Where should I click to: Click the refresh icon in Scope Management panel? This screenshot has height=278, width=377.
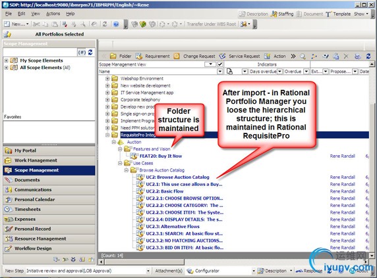pos(90,52)
